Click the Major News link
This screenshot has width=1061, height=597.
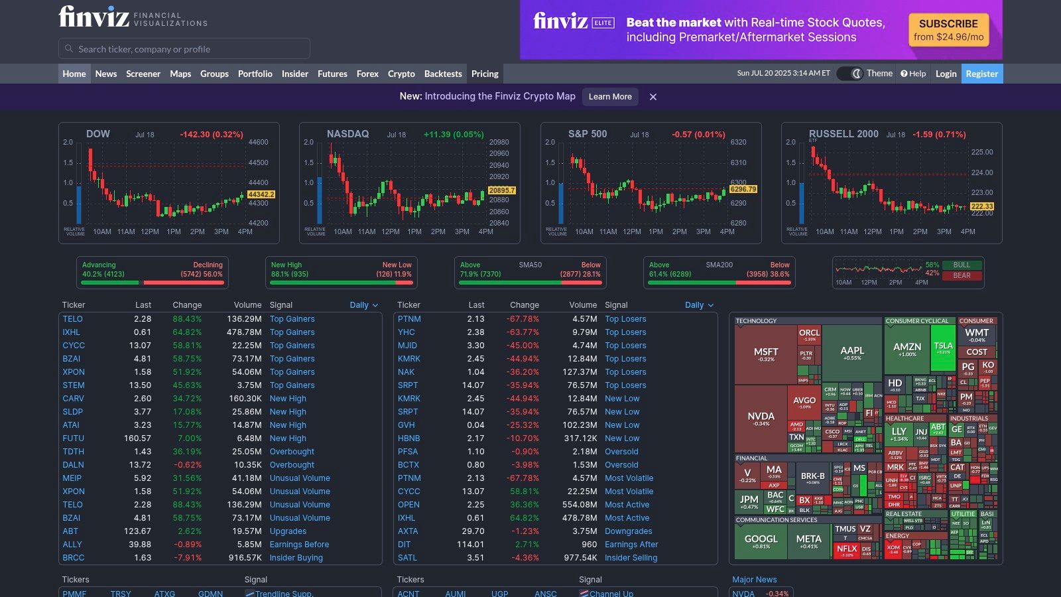pyautogui.click(x=754, y=580)
